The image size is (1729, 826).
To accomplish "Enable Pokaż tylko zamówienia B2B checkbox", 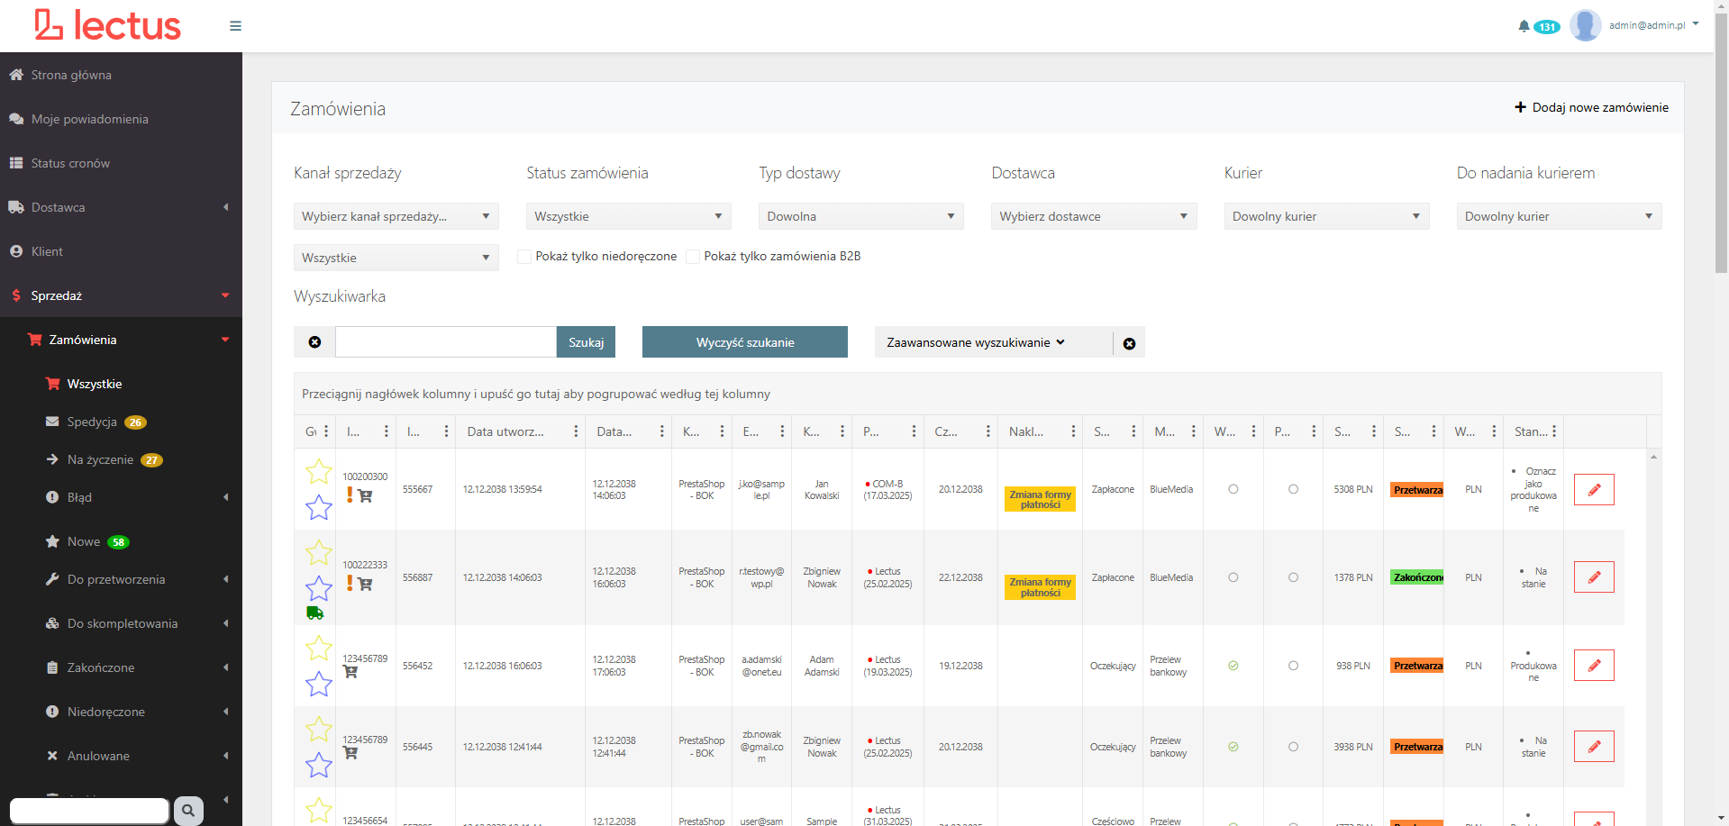I will point(693,257).
